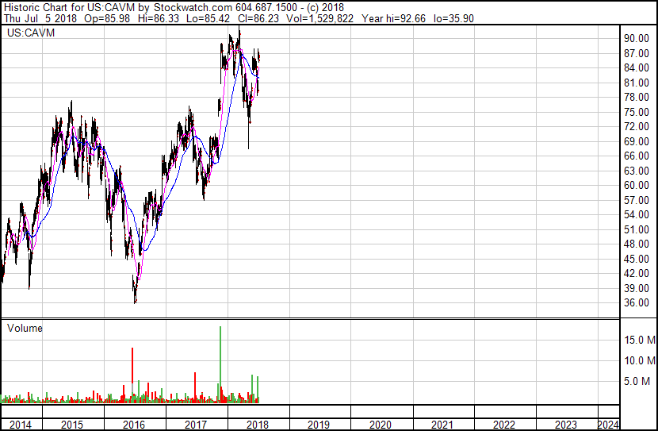Click the 87.00 price axis label
Viewport: 658px width, 431px height.
pyautogui.click(x=637, y=53)
